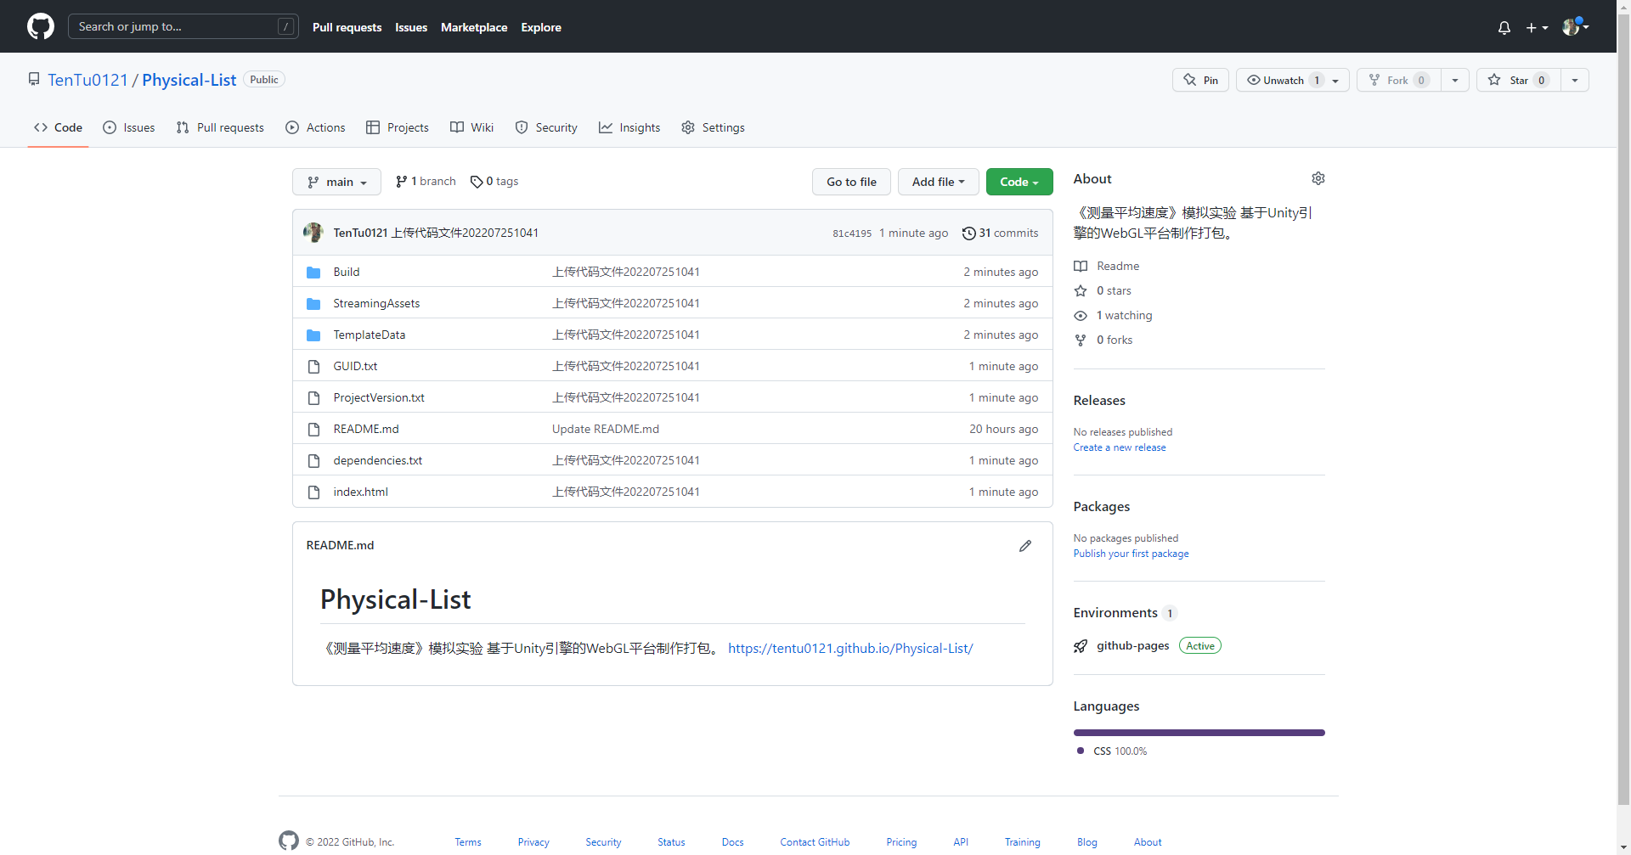Expand the Star lists dropdown arrow
The width and height of the screenshot is (1631, 855).
pyautogui.click(x=1575, y=80)
